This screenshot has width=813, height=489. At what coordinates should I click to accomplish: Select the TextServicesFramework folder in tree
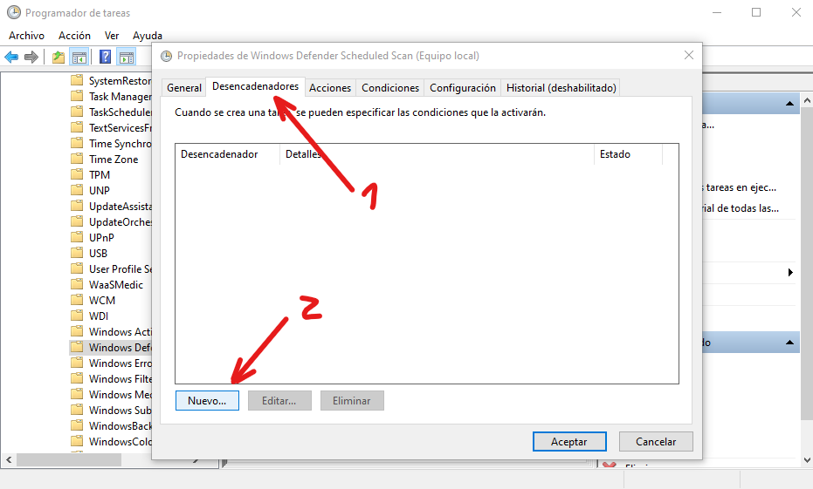click(x=121, y=127)
